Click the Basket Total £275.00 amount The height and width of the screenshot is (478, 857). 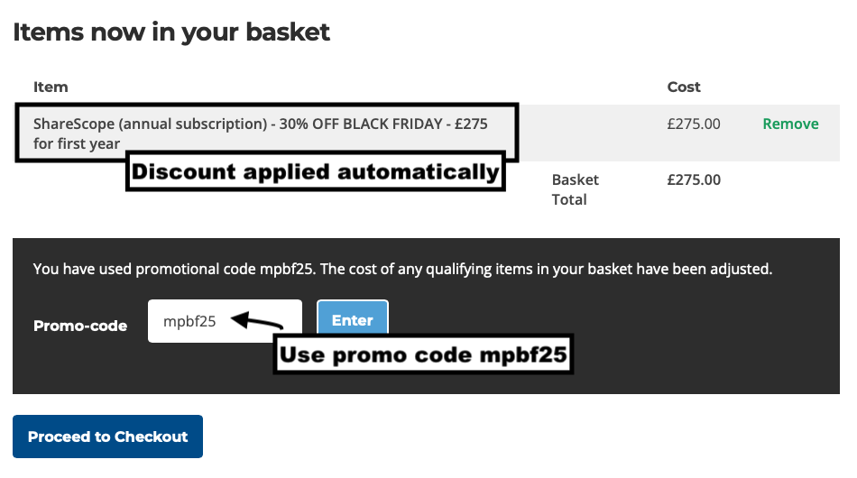(x=694, y=179)
